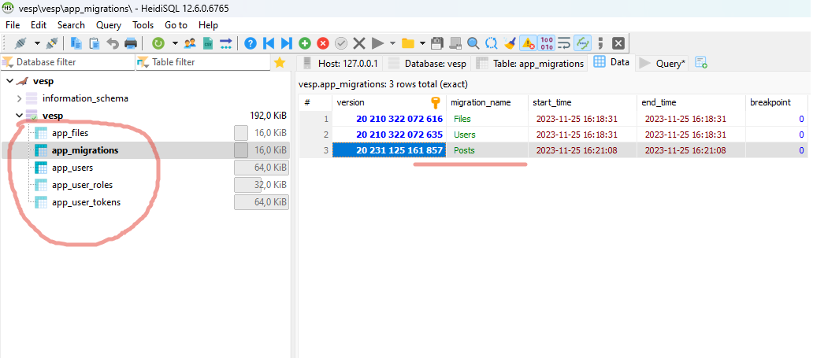Click the blue help question mark icon

(x=251, y=43)
